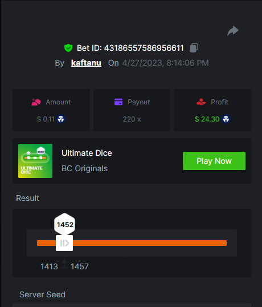Click the BC Originals label
262x307 pixels.
(85, 168)
